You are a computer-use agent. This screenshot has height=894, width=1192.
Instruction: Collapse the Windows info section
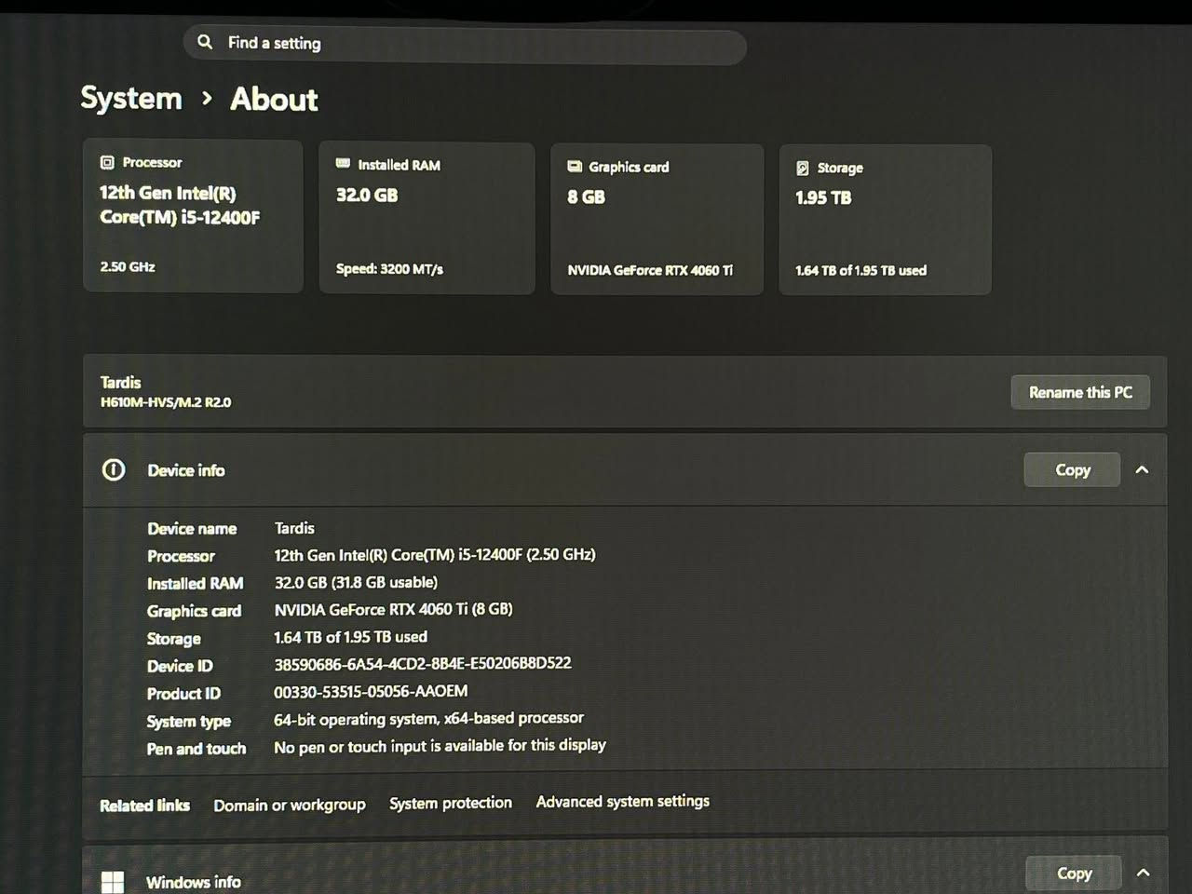click(x=1144, y=873)
